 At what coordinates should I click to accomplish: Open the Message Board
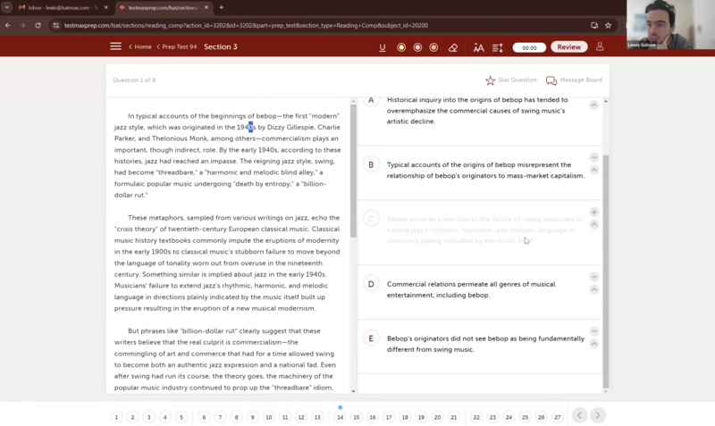(574, 80)
